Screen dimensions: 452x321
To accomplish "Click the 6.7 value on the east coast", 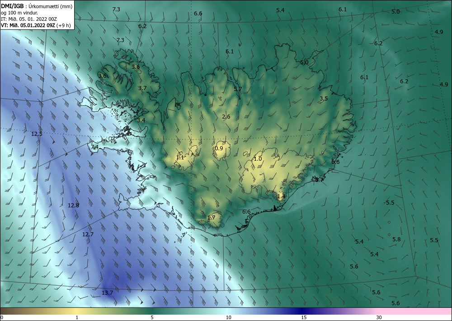I will pyautogui.click(x=319, y=180).
